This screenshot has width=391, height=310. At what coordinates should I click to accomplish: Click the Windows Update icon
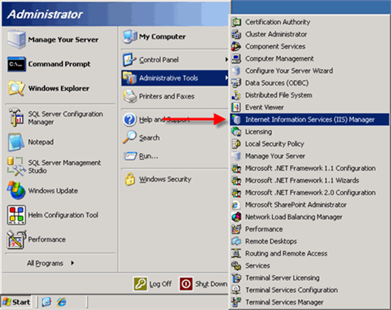tap(16, 190)
